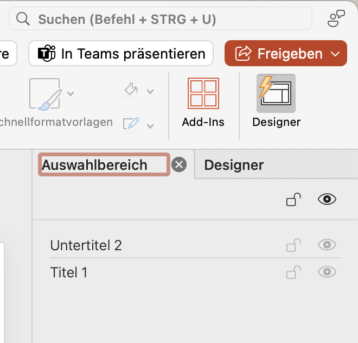Select the shape fill paint bucket icon
The image size is (358, 343).
click(x=131, y=90)
